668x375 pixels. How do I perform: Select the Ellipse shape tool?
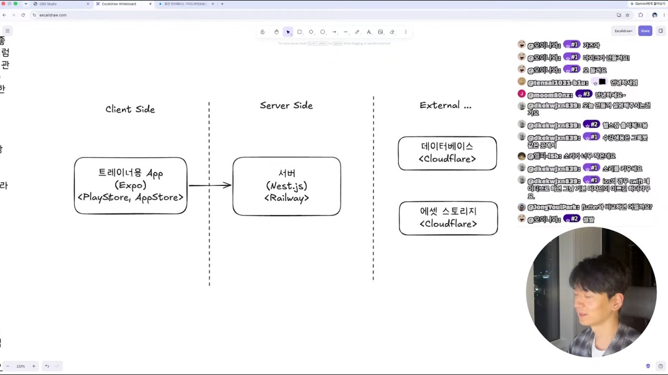click(323, 32)
